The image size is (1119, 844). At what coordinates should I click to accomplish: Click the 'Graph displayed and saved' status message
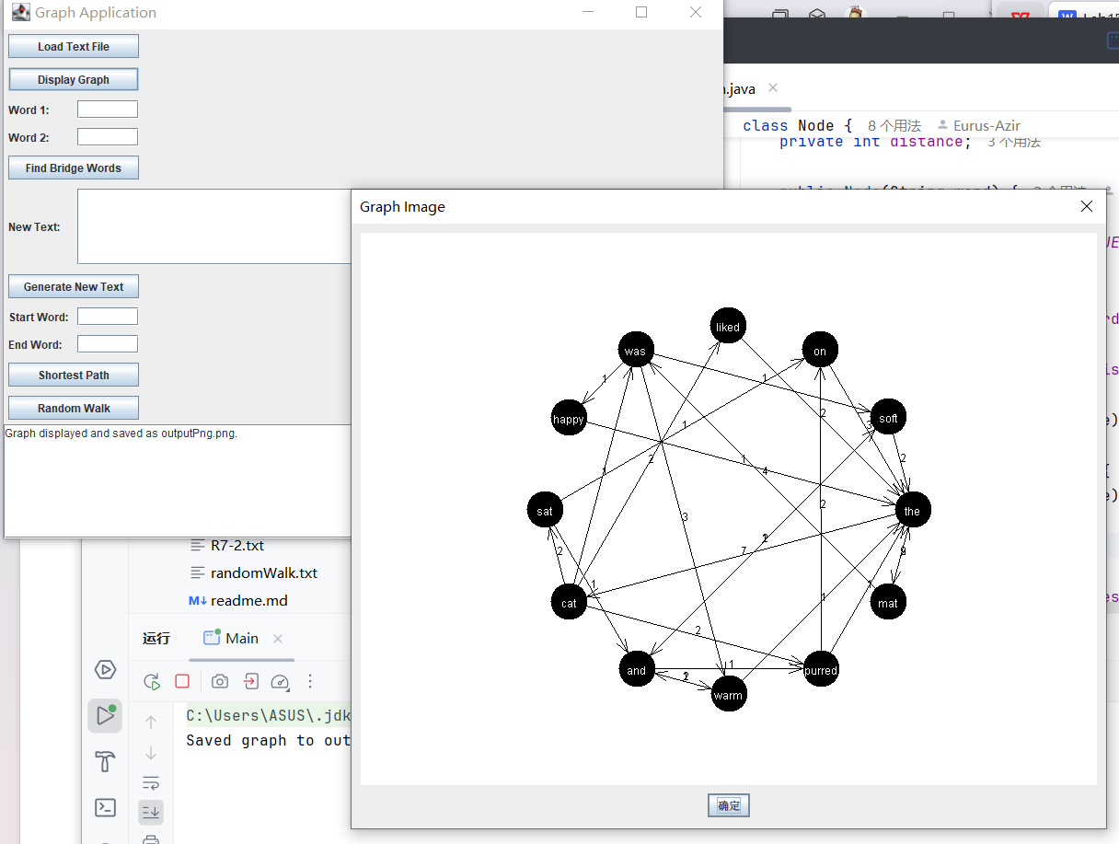coord(121,433)
